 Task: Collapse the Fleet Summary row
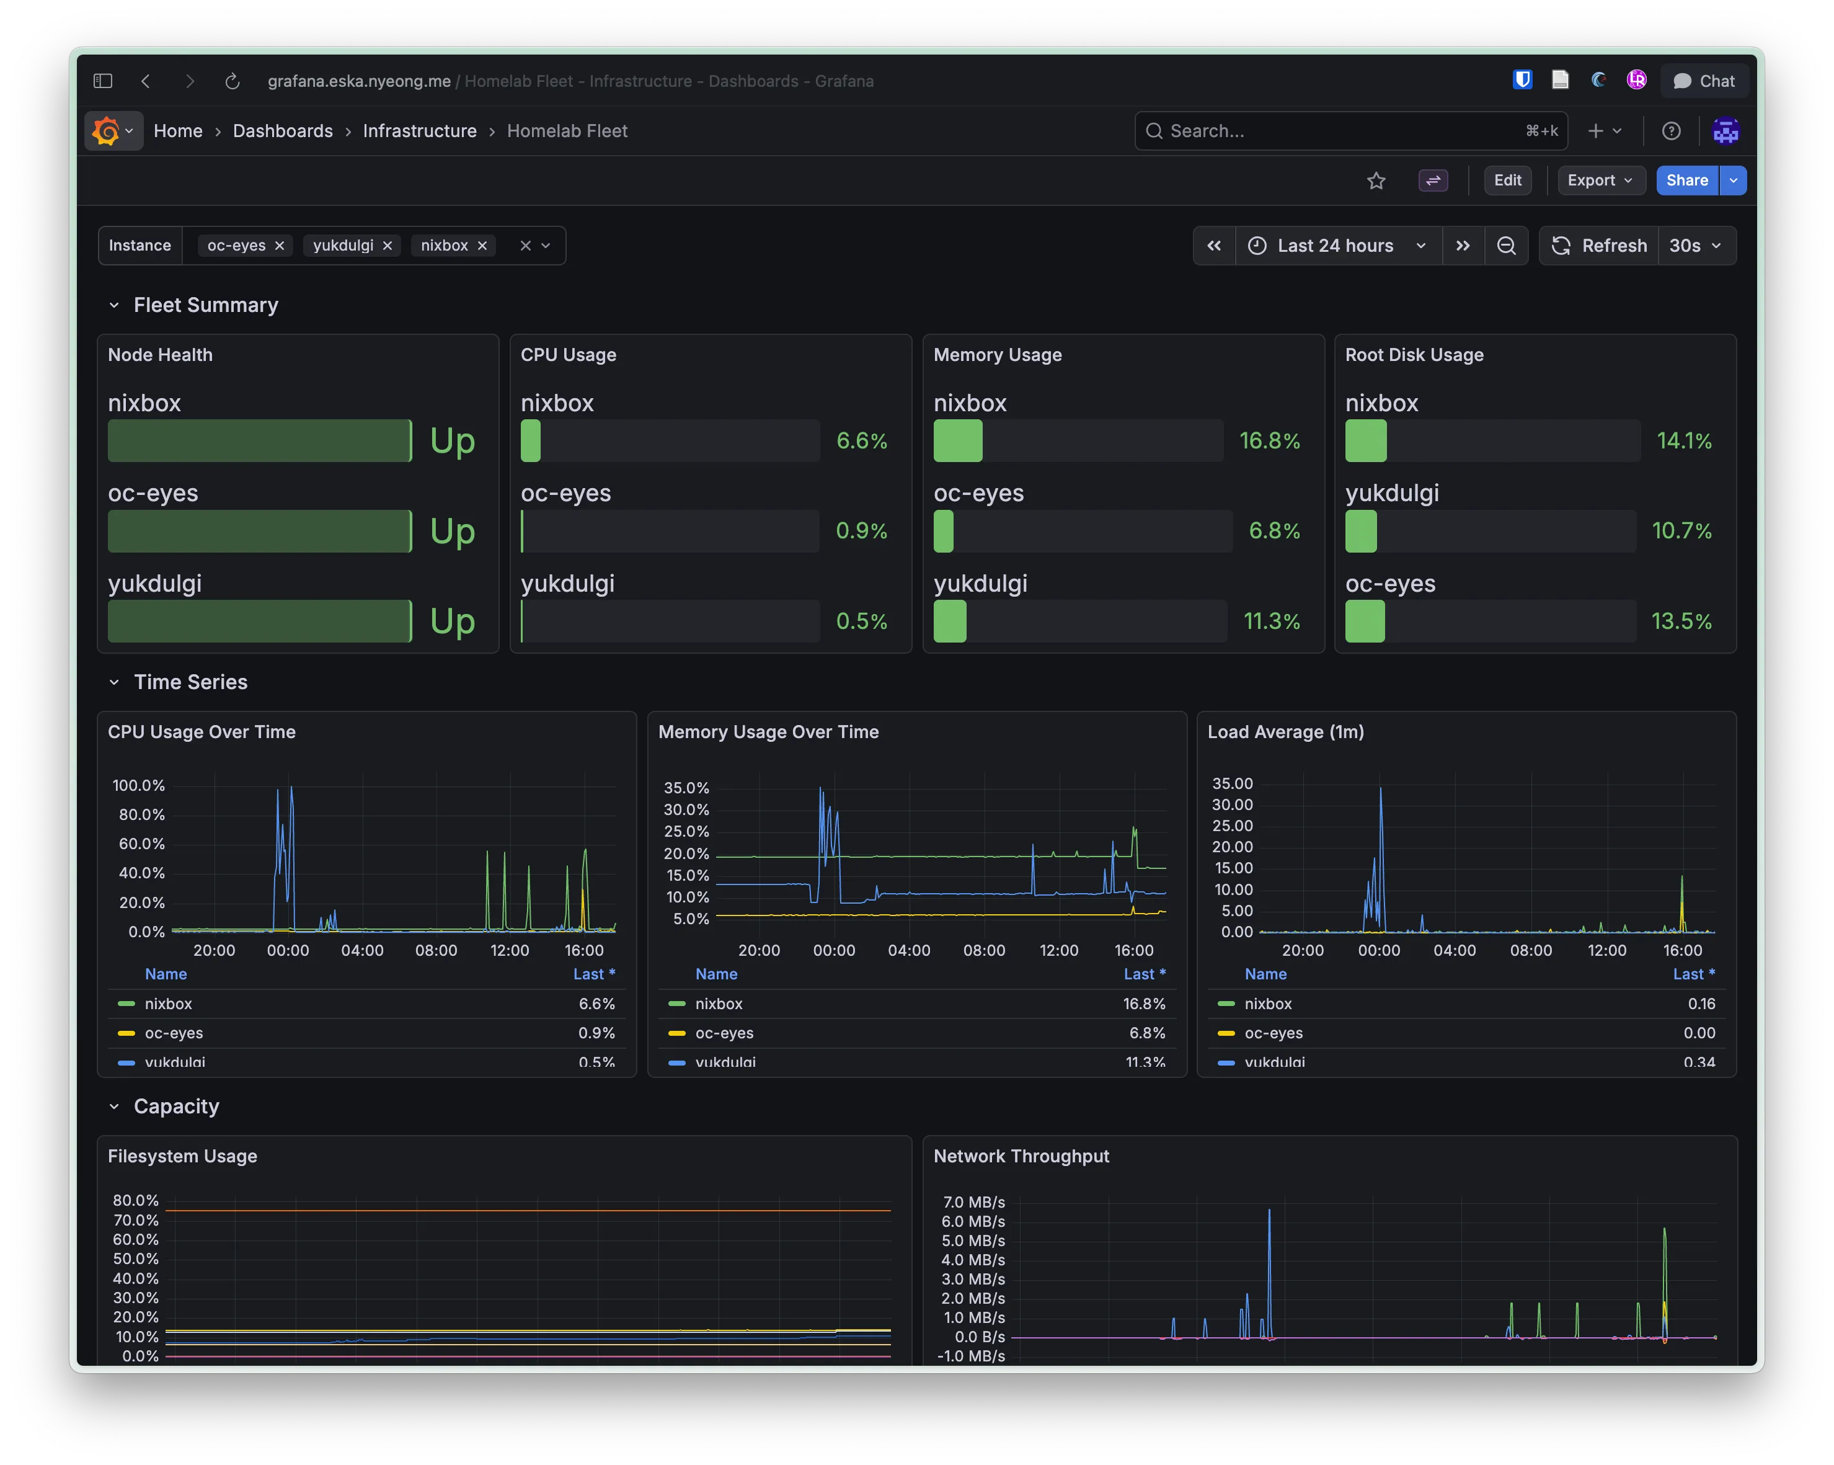click(x=114, y=305)
